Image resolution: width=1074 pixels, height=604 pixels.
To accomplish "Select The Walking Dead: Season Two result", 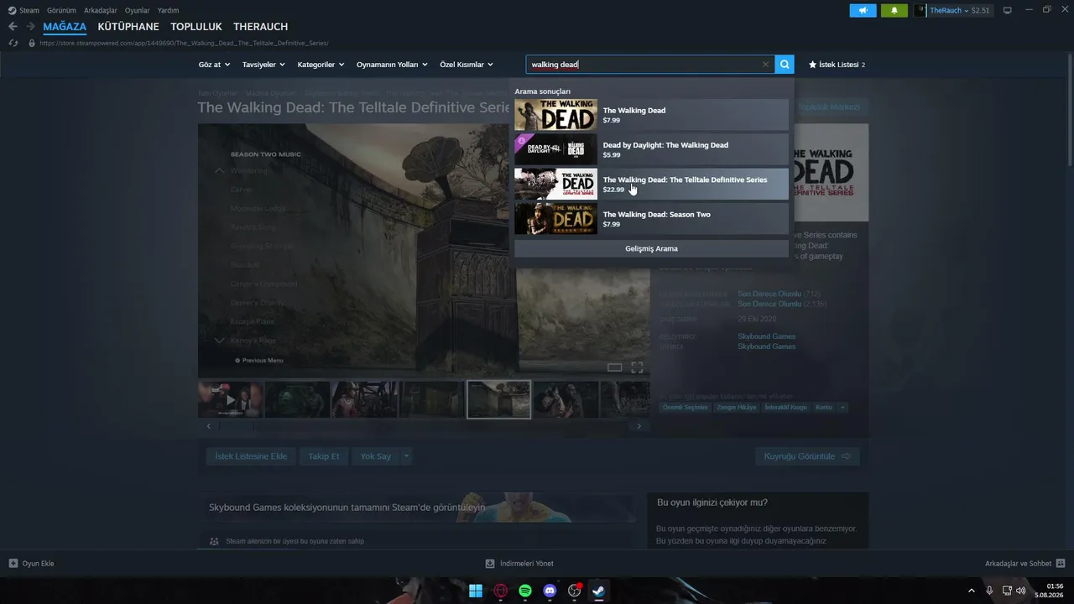I will tap(651, 219).
